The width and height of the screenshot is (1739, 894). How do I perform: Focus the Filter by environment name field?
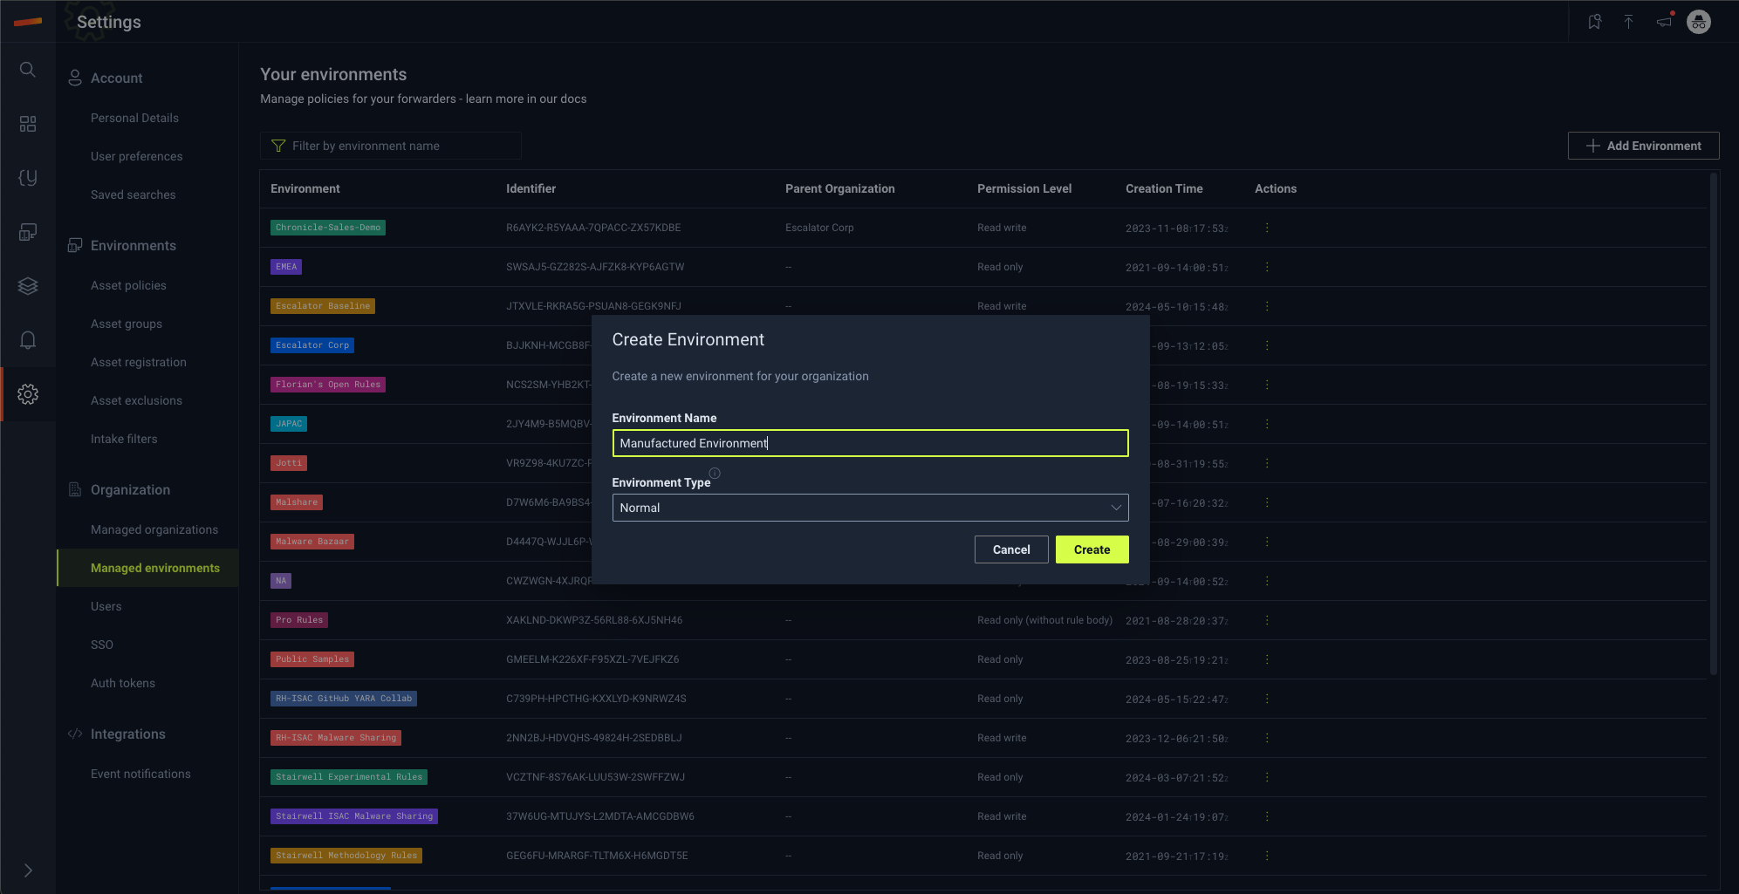[391, 146]
